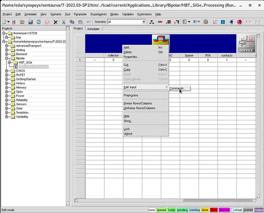Click the node view document icon

185,22
